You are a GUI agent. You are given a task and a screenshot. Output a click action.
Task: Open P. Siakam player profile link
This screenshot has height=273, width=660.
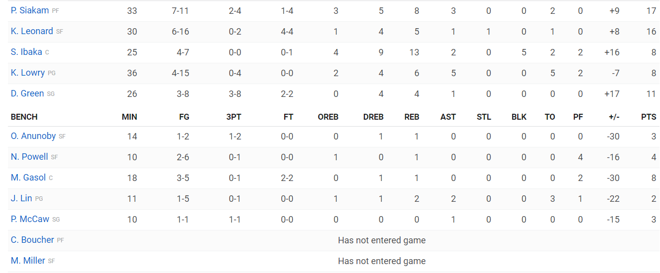pyautogui.click(x=30, y=10)
